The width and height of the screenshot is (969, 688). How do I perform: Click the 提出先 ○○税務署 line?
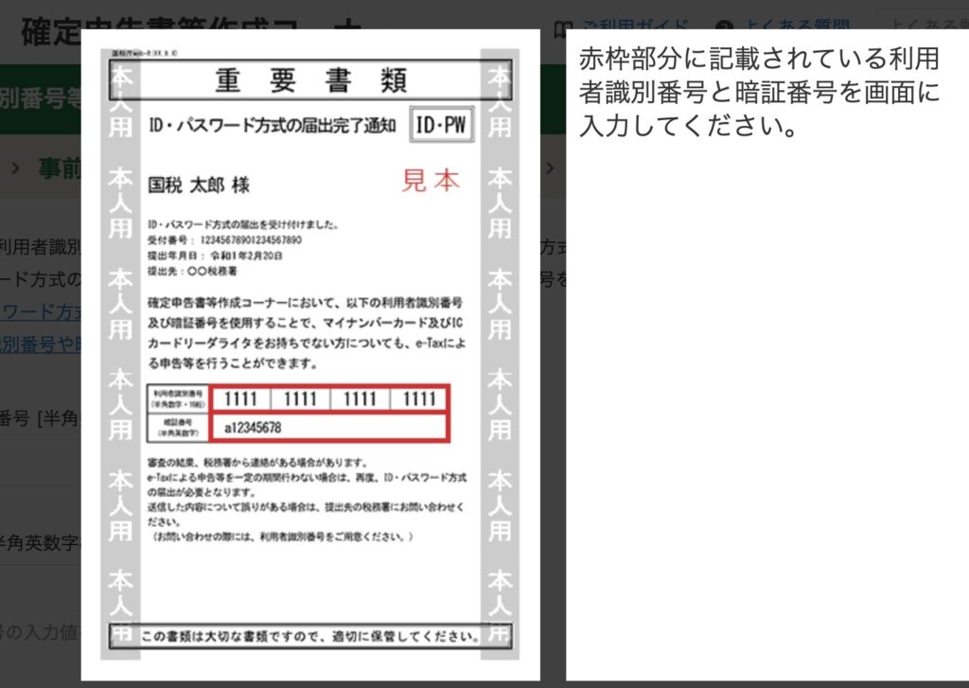pyautogui.click(x=192, y=271)
